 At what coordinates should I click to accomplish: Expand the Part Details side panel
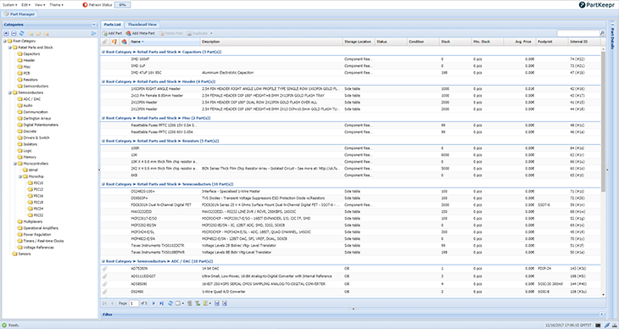point(612,24)
